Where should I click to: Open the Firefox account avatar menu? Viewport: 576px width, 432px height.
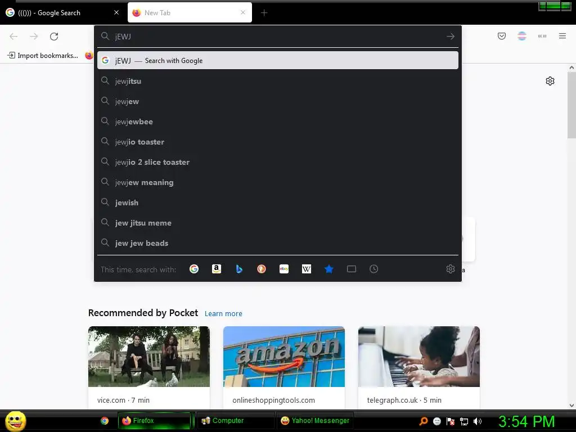pos(521,36)
